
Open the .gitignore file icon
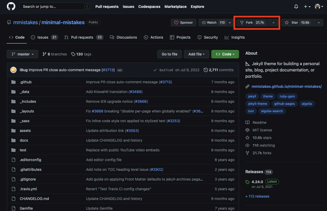tap(13, 179)
